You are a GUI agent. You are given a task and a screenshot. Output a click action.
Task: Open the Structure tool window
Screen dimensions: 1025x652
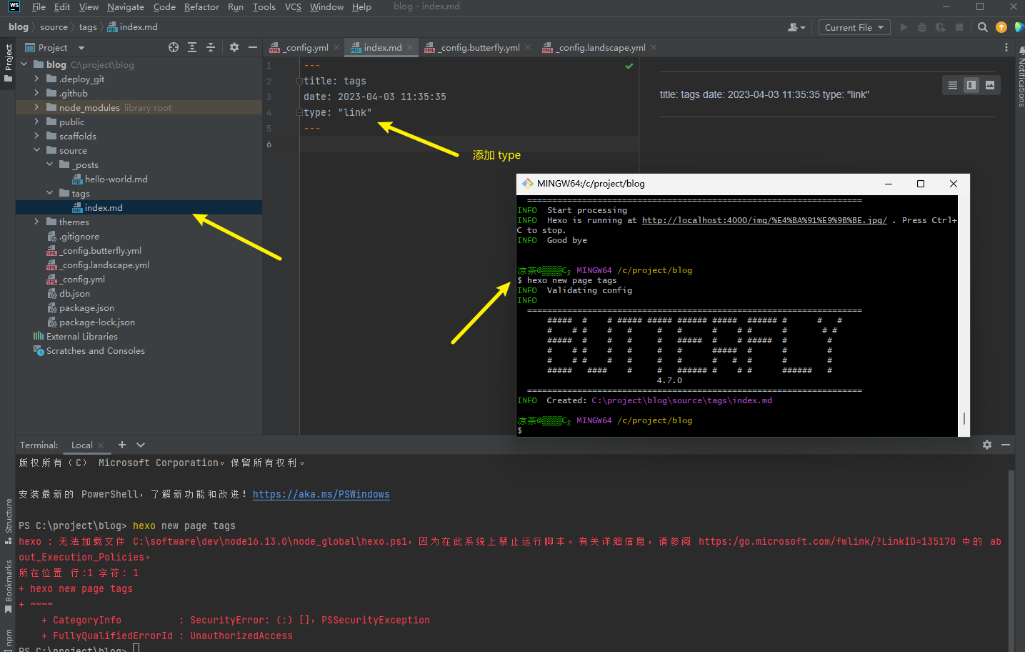pos(8,520)
